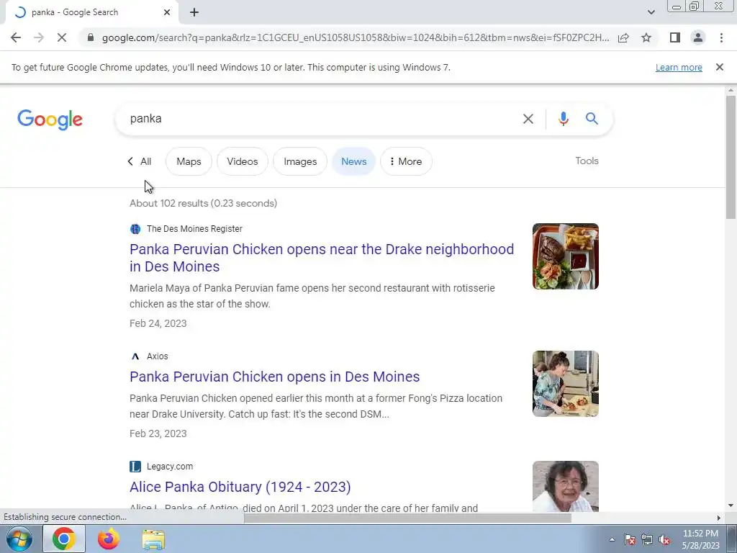This screenshot has width=737, height=553.
Task: Bookmark this page with the star icon
Action: [x=646, y=37]
